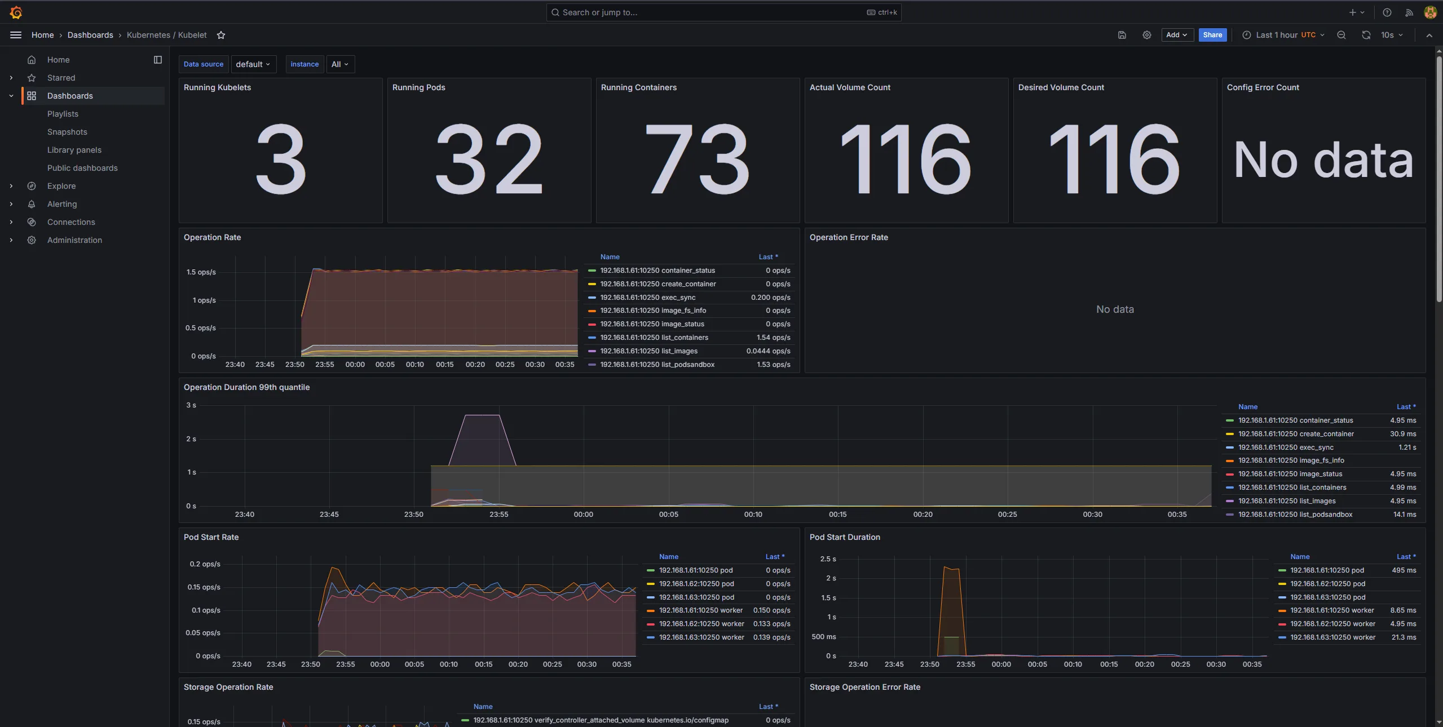This screenshot has height=727, width=1443.
Task: Go to Home breadcrumb
Action: pyautogui.click(x=43, y=35)
